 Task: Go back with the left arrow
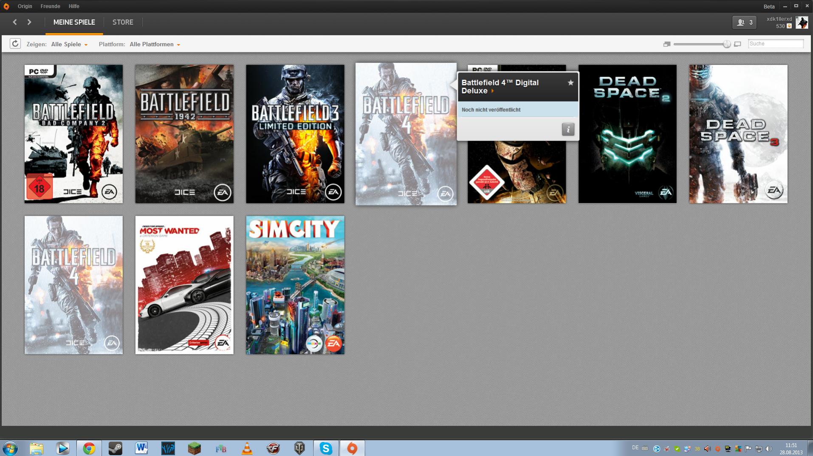tap(15, 22)
